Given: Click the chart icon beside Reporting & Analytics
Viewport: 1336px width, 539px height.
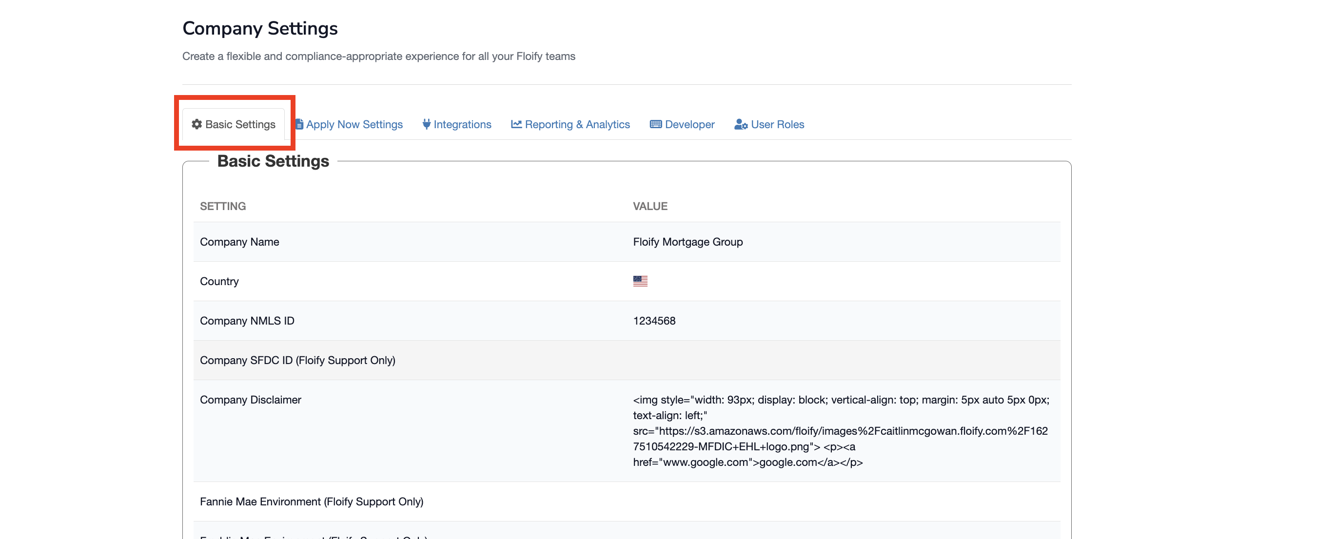Looking at the screenshot, I should 516,124.
